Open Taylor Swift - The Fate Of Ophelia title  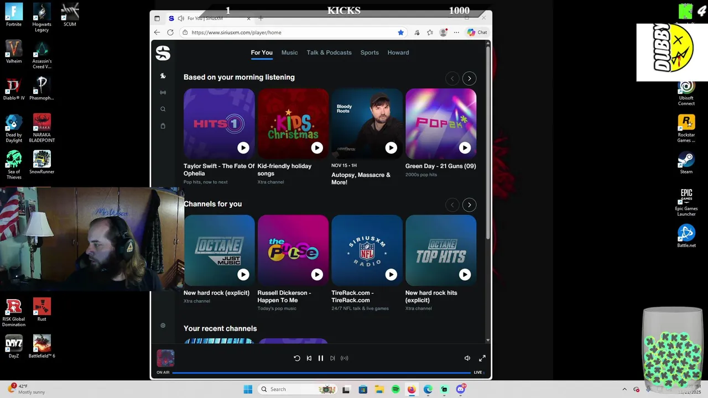point(219,170)
